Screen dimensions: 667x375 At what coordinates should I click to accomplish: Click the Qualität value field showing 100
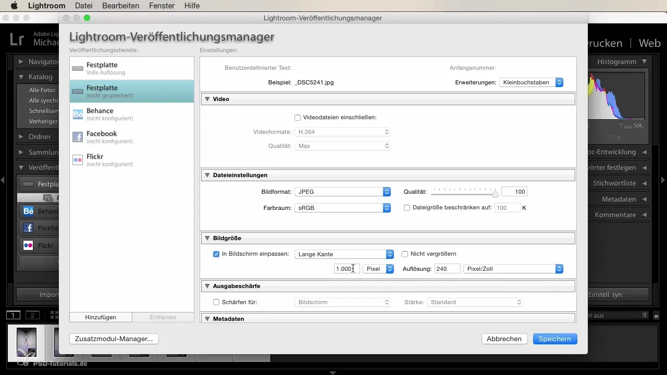point(514,192)
